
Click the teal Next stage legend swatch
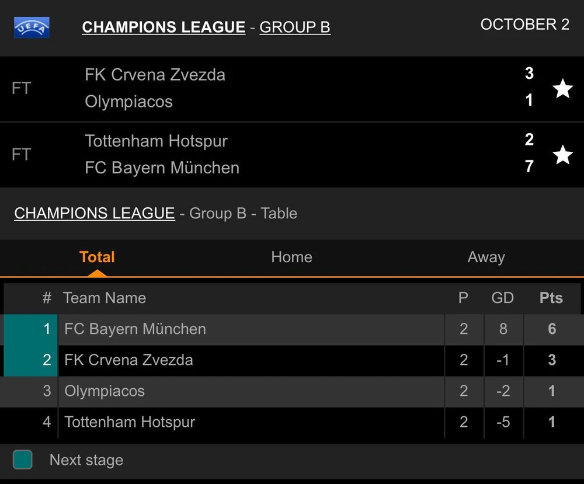(x=23, y=459)
